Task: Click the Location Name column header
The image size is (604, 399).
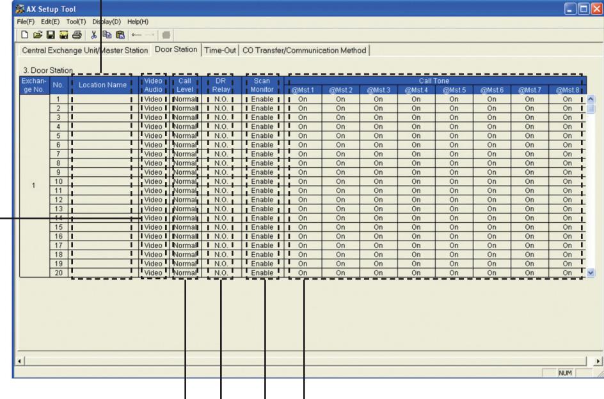Action: [103, 85]
